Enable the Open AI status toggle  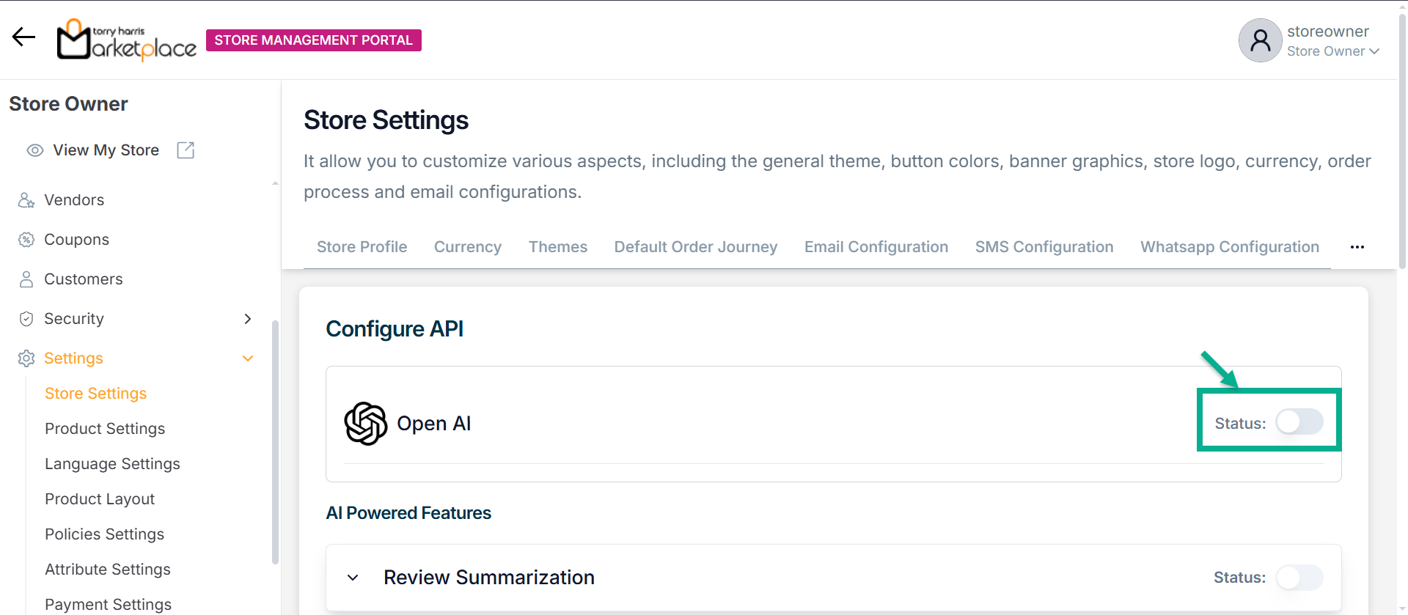point(1299,422)
